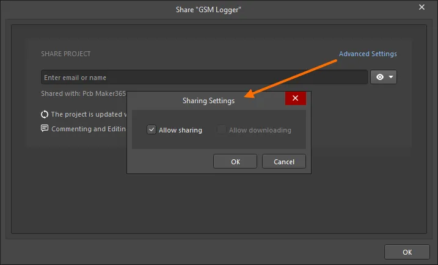Click the SHARE PROJECT heading
Viewport: 438px width, 265px height.
[65, 54]
